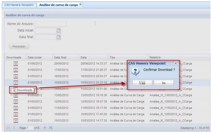Click download icon for 28/06/2012 report row
The height and width of the screenshot is (133, 212).
coord(16,63)
